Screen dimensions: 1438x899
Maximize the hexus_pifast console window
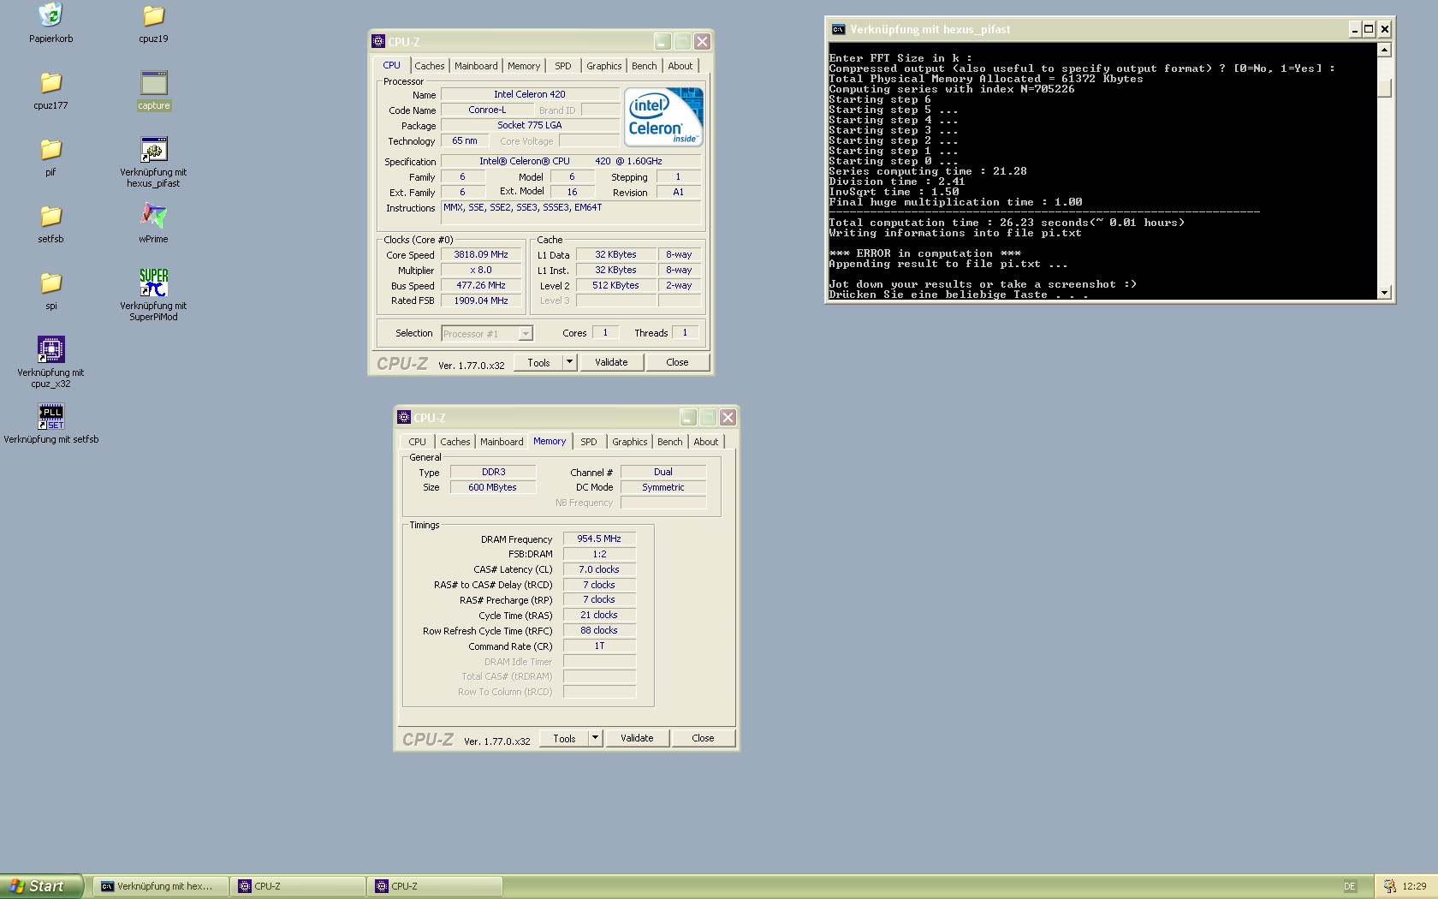[1369, 29]
